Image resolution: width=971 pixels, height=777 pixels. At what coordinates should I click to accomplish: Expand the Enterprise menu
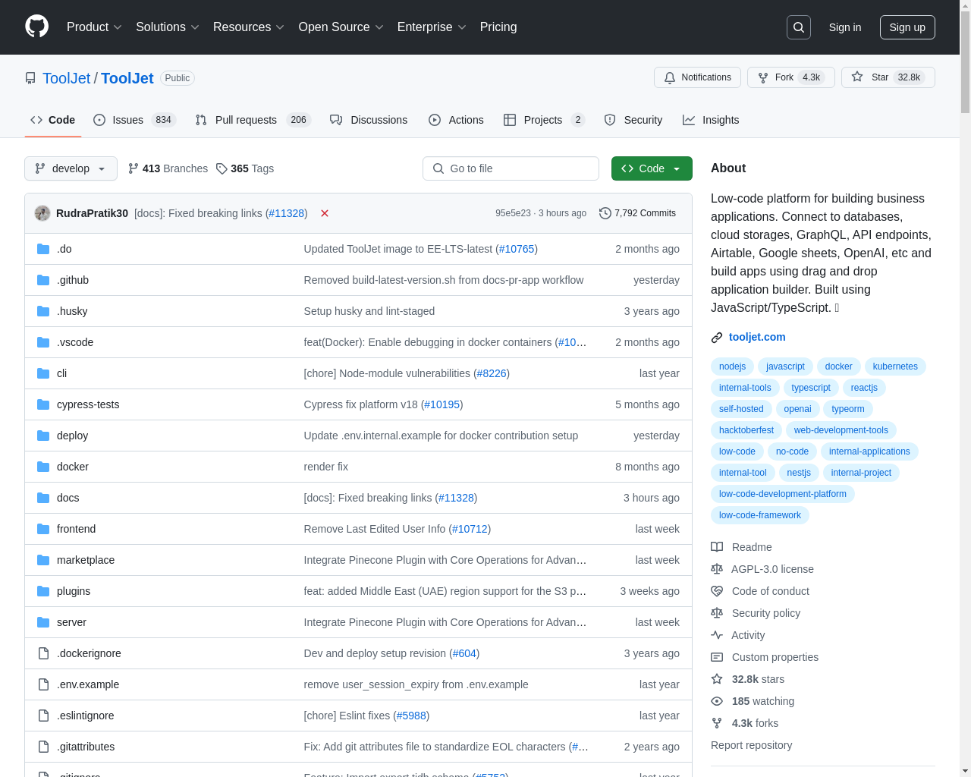click(x=431, y=27)
